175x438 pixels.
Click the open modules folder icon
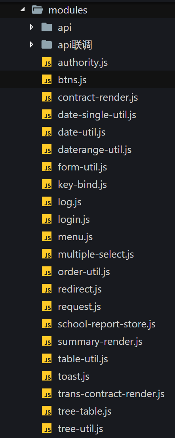(37, 10)
